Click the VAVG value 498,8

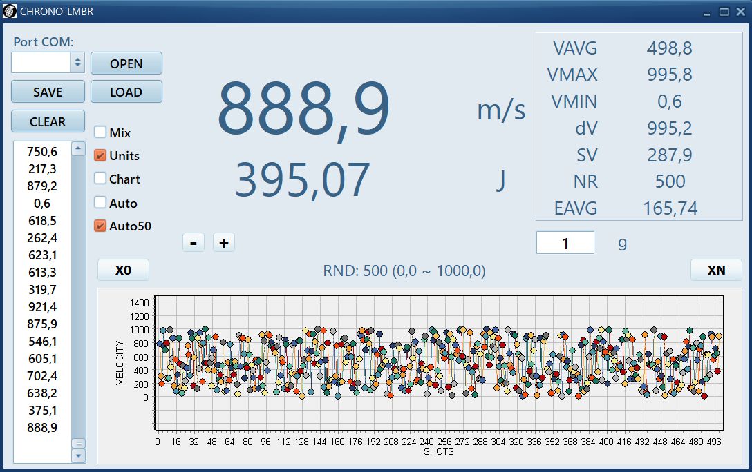pyautogui.click(x=670, y=48)
